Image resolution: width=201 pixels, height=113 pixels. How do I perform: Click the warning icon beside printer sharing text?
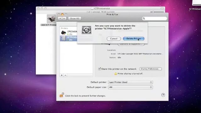coord(116,73)
